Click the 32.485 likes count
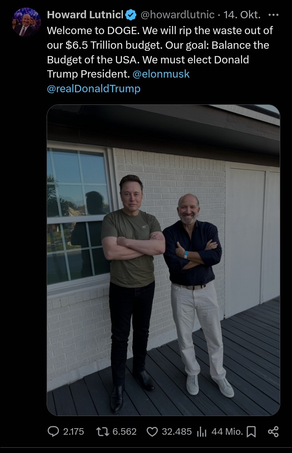The width and height of the screenshot is (292, 453). 176,431
